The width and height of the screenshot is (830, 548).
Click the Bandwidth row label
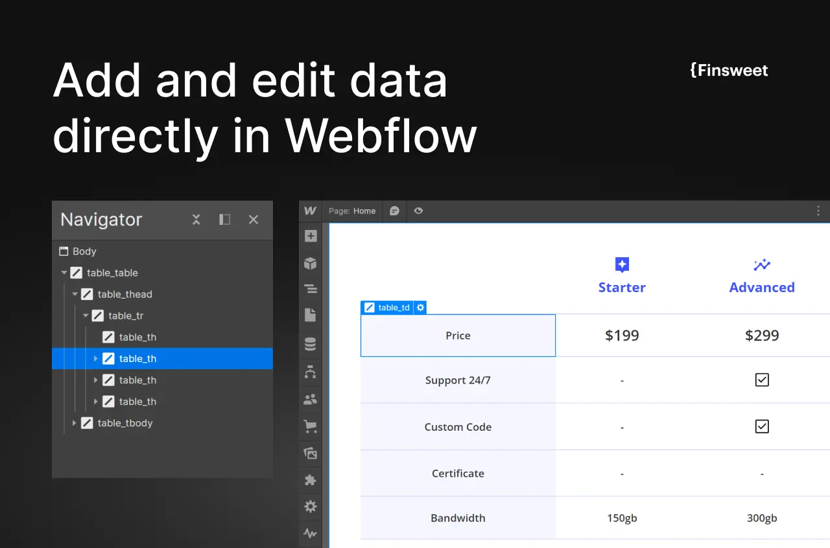coord(458,518)
